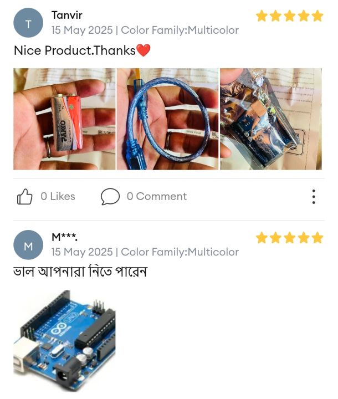Open the packaged Arduino board photo

point(271,119)
